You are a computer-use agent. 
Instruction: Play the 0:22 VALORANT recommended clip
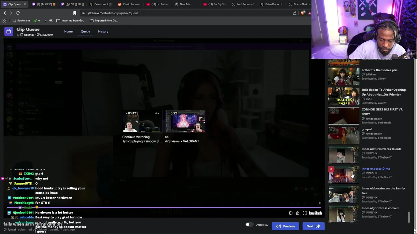click(185, 121)
